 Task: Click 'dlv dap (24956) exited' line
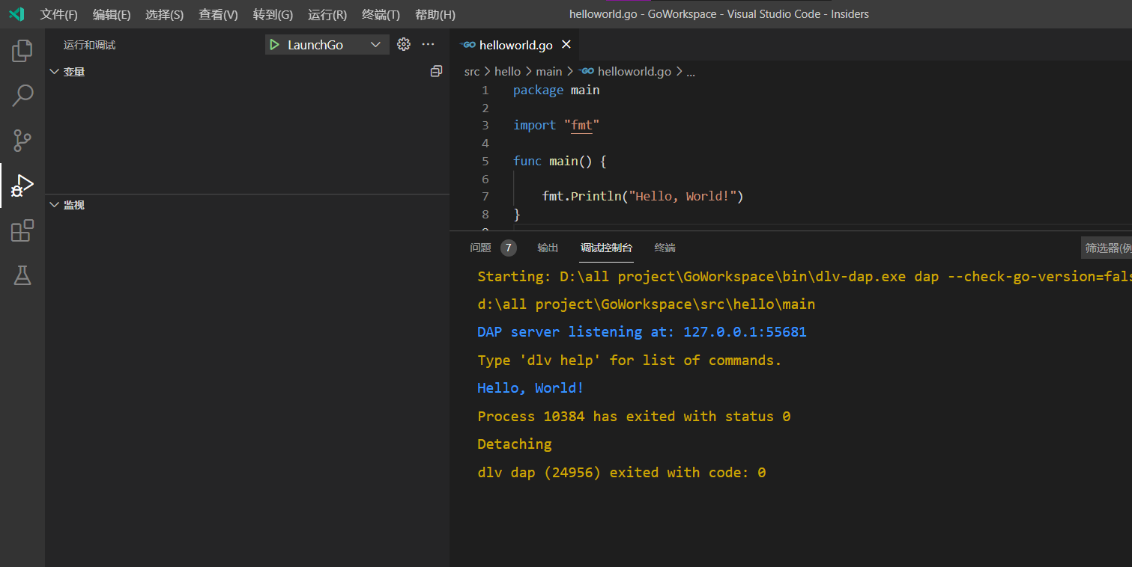point(622,473)
